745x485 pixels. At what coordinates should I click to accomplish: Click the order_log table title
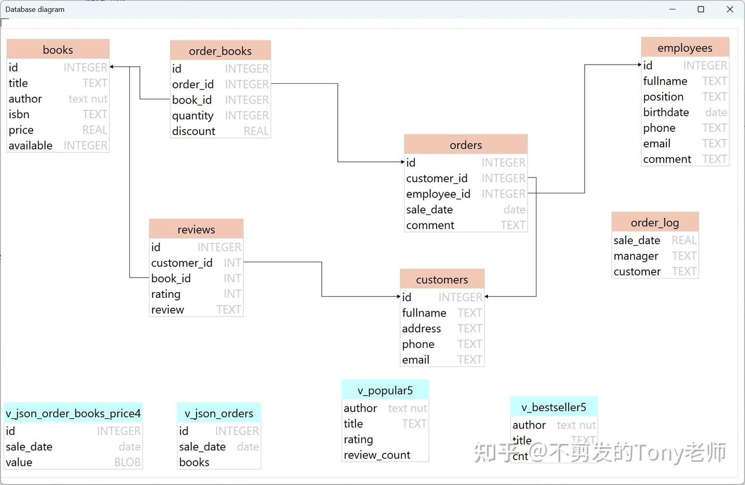[655, 222]
